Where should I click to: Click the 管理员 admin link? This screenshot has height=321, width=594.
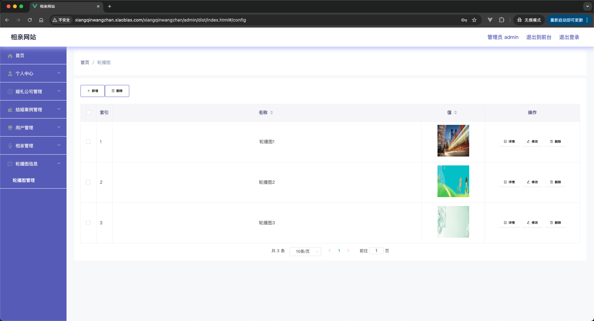tap(503, 37)
